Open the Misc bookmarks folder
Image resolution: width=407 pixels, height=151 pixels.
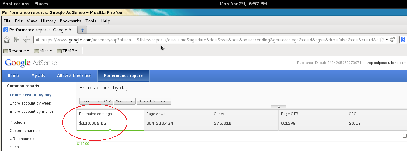point(43,51)
